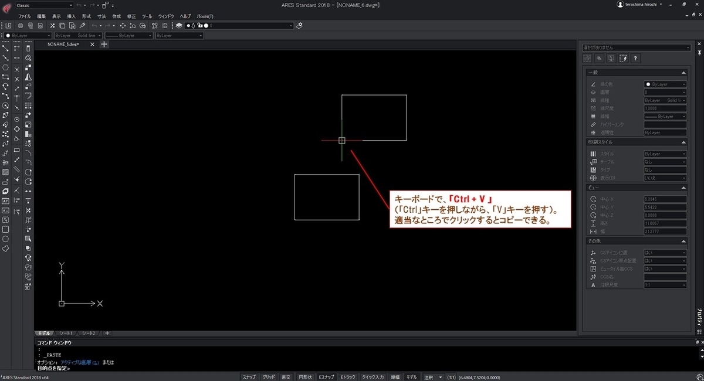Select the Mirror tool in modify toolbar
Screen dimensions: 704x381
coord(28,77)
